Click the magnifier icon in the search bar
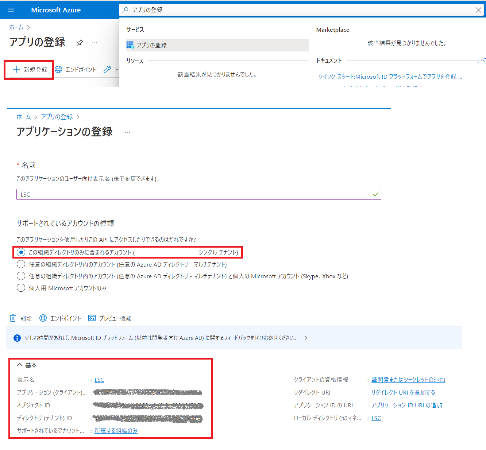The height and width of the screenshot is (450, 486). click(126, 10)
